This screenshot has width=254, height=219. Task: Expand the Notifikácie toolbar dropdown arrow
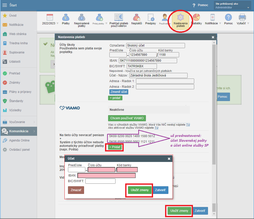(x=220, y=24)
